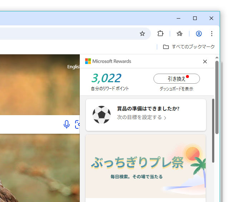Click the 引き換え redeem button
Screen dimensions: 230x202
coord(176,79)
